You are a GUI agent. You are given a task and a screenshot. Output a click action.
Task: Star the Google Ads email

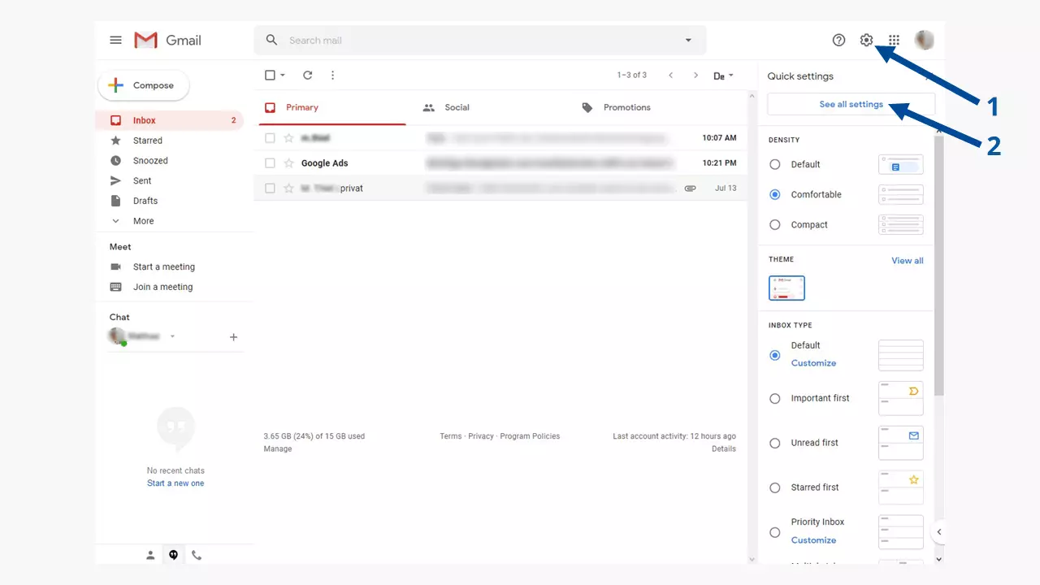coord(288,163)
